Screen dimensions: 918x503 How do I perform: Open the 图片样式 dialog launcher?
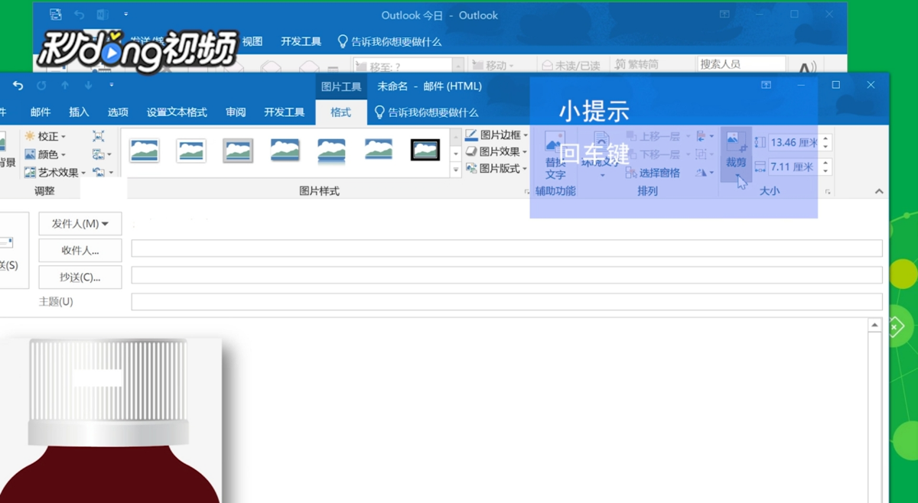[526, 191]
